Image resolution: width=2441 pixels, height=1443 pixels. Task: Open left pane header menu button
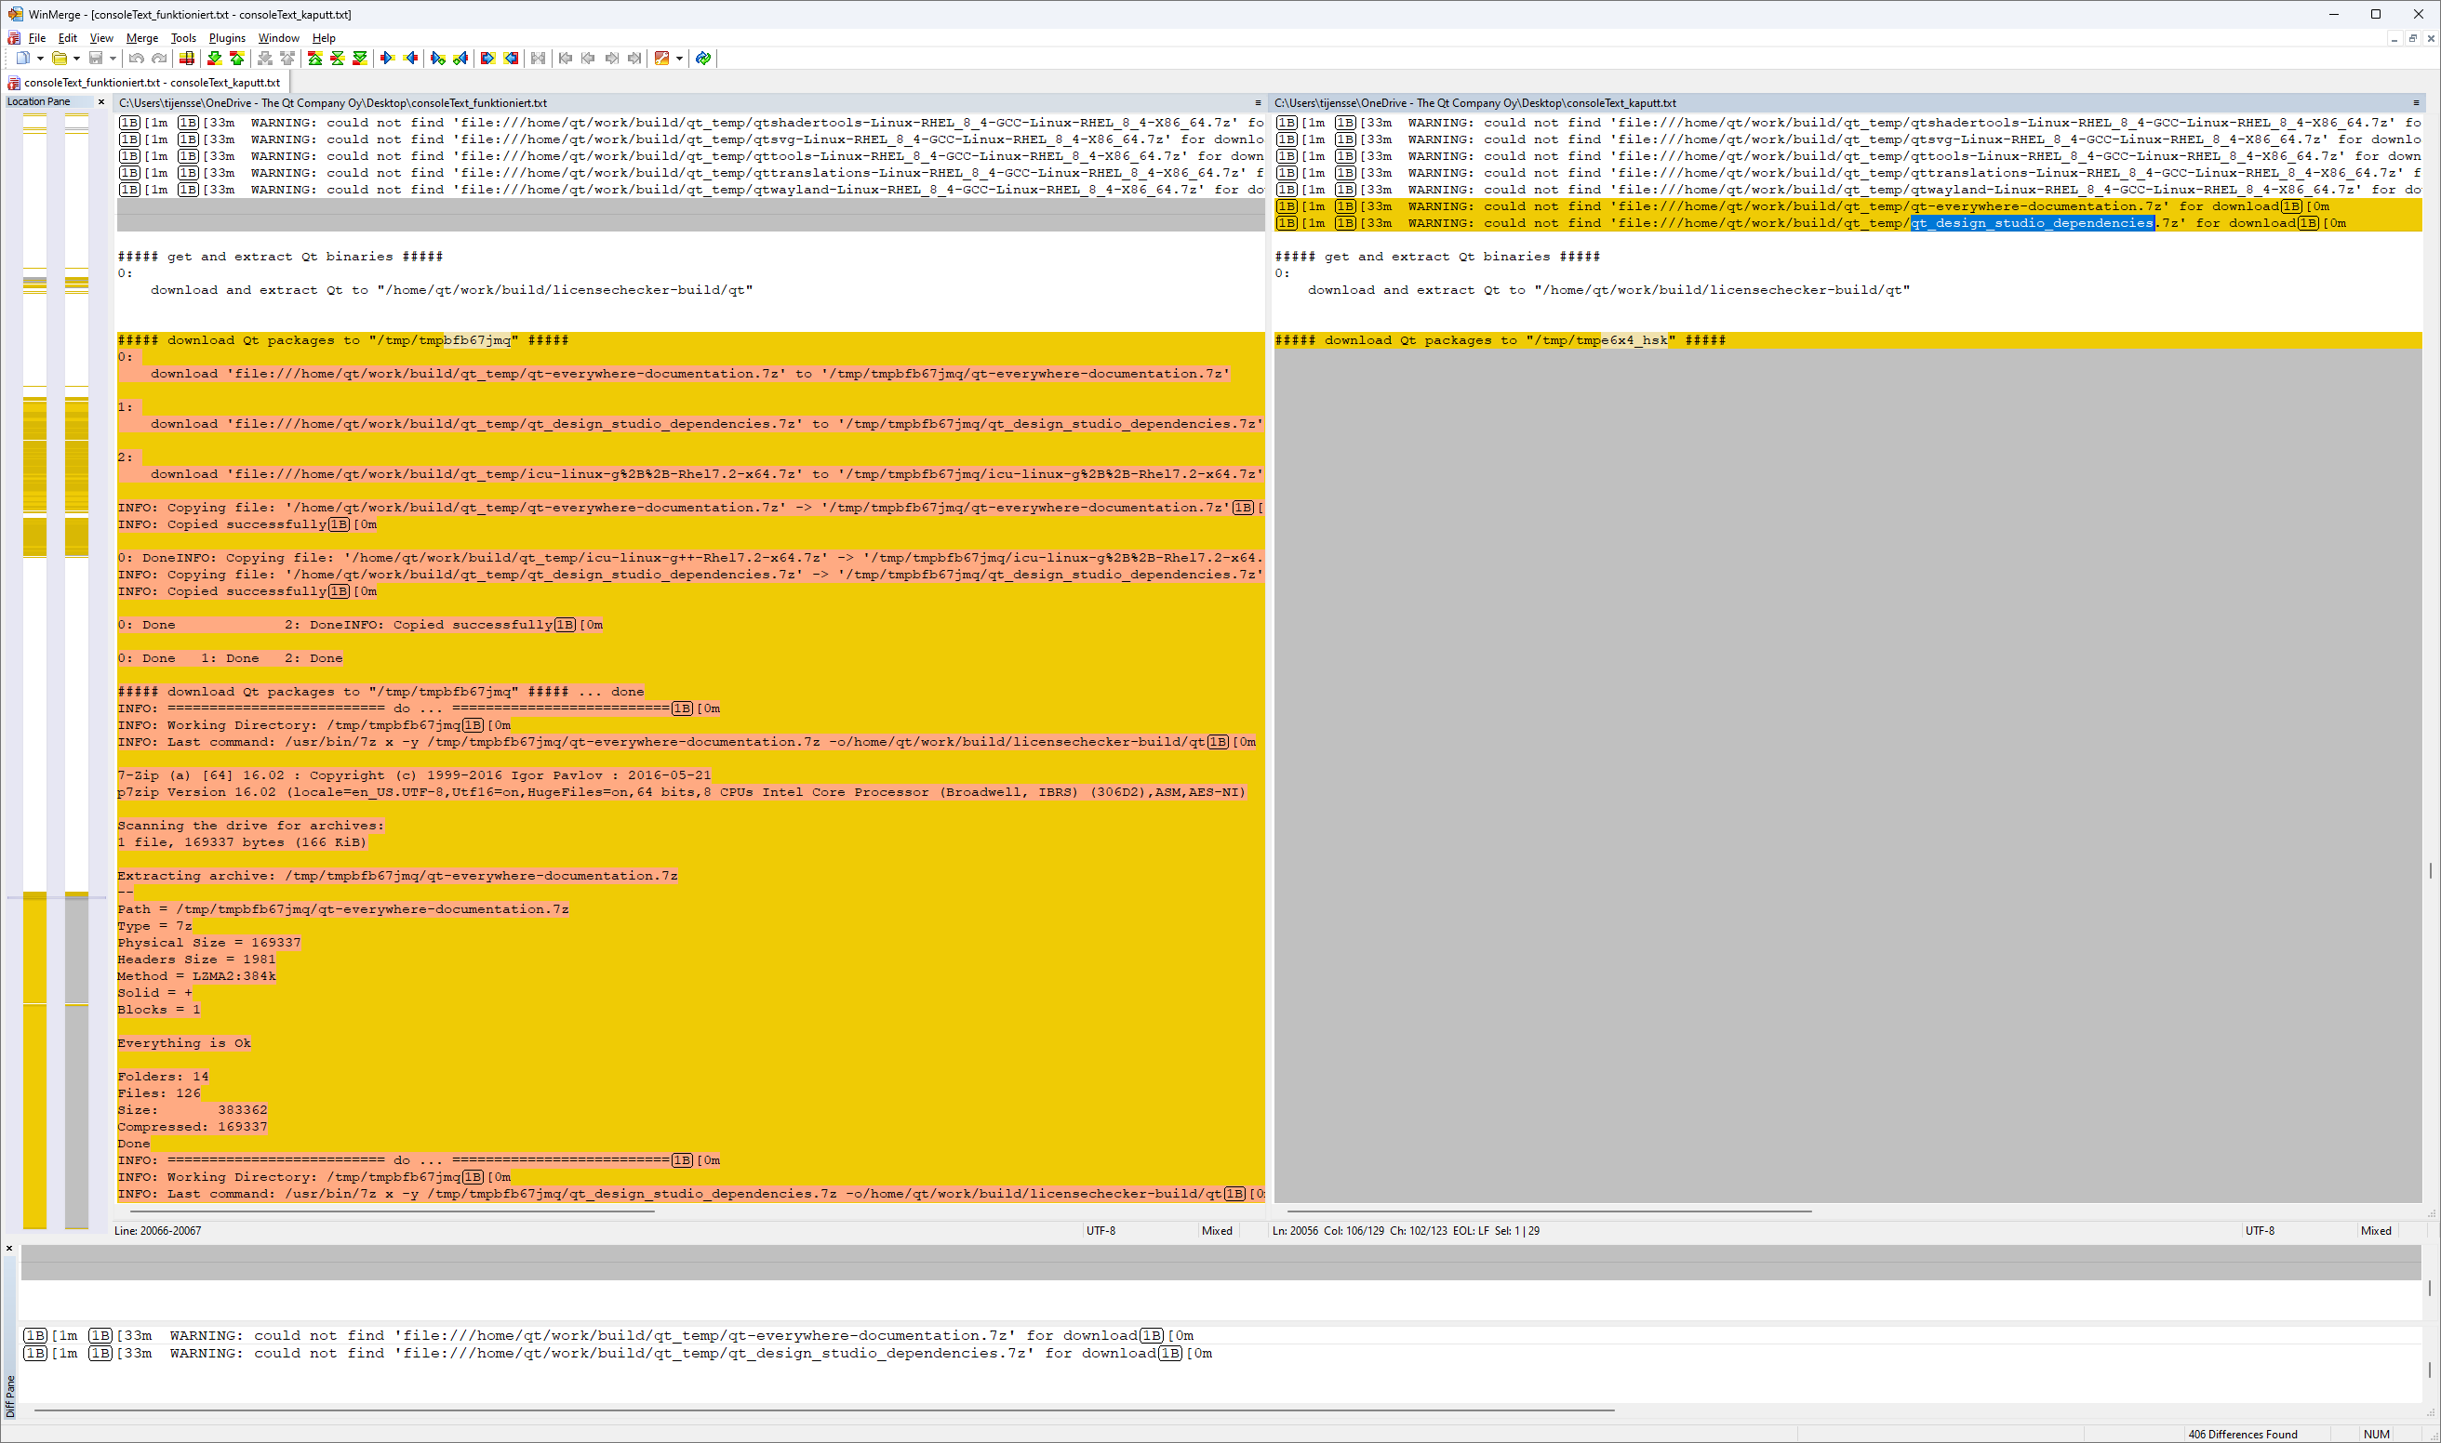[x=1257, y=103]
